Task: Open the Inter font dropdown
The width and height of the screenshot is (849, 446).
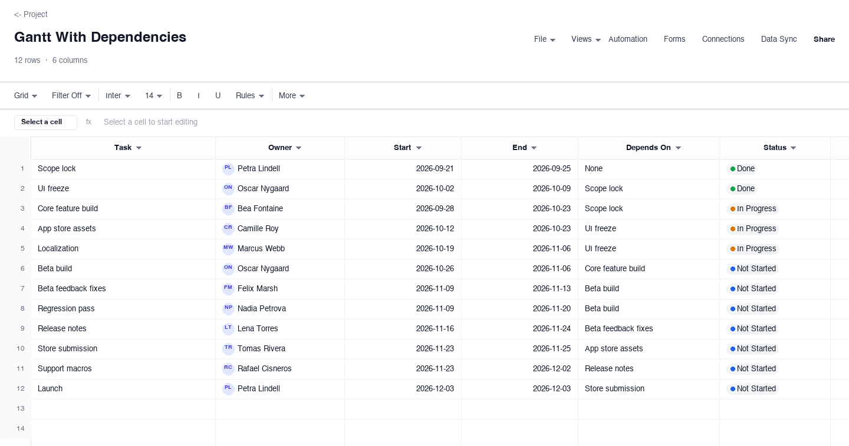Action: click(x=118, y=95)
